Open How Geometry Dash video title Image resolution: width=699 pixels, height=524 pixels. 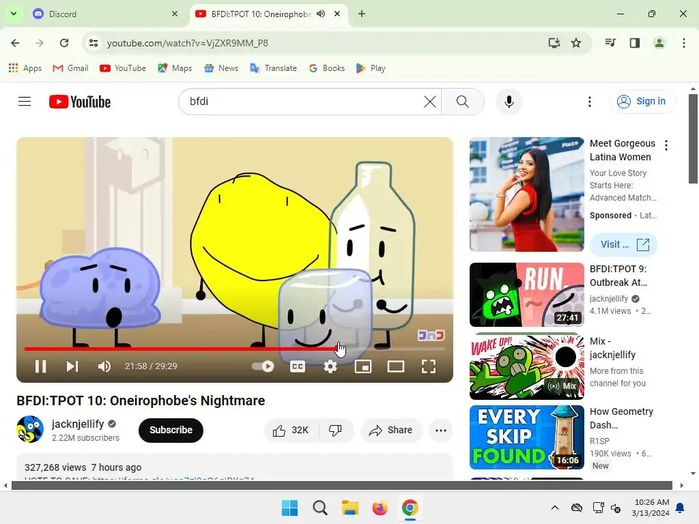tap(621, 418)
